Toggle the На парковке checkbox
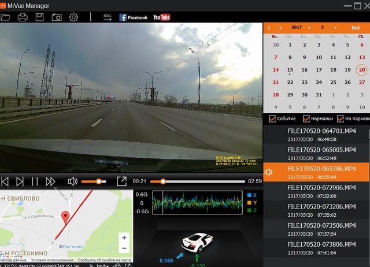This screenshot has width=370, height=267. tap(341, 118)
